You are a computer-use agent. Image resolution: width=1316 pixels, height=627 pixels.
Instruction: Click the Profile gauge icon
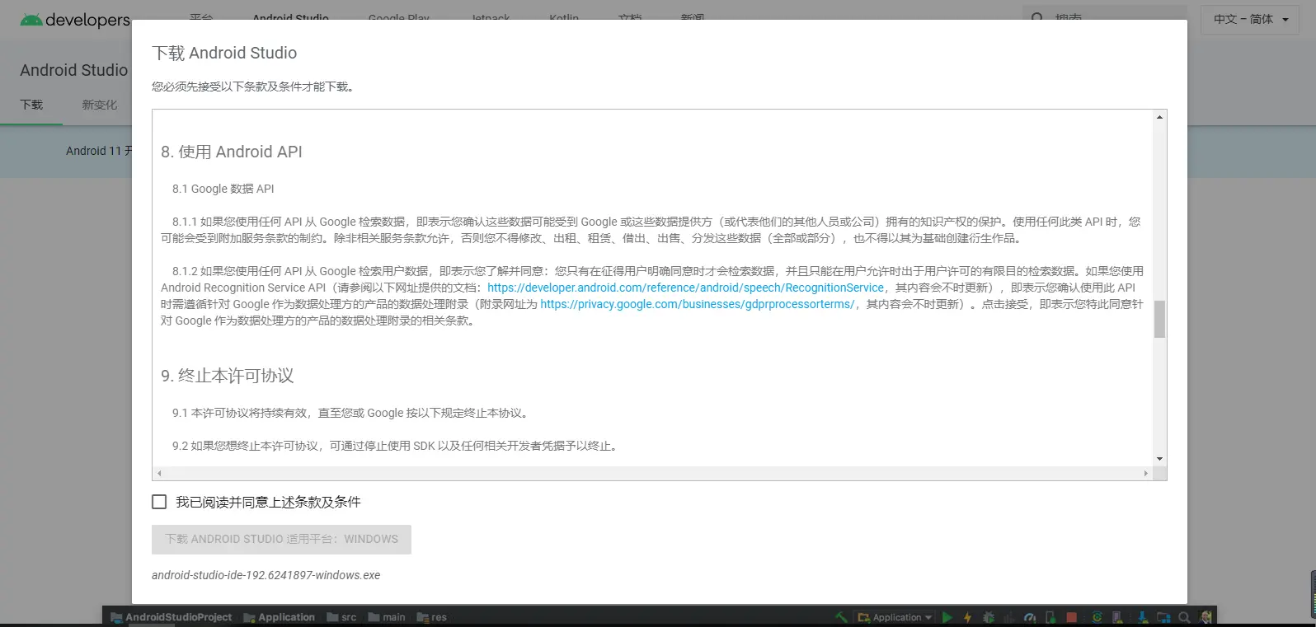[1030, 617]
